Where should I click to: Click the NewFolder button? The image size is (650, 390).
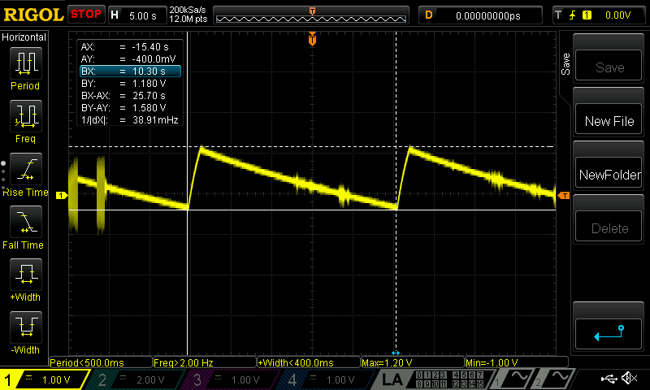609,175
